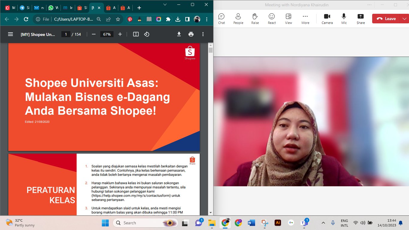Open Snipping Tool from the taskbar
The width and height of the screenshot is (409, 230).
(x=264, y=223)
